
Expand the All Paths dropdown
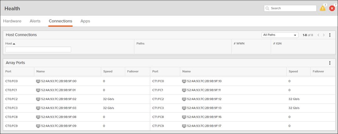(280, 35)
